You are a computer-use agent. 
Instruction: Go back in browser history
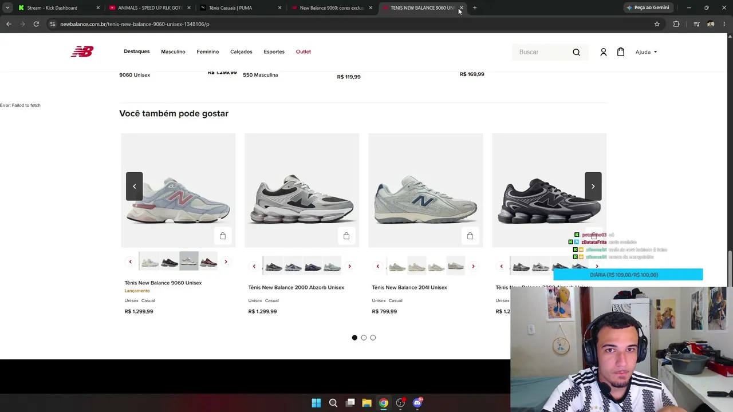[9, 24]
